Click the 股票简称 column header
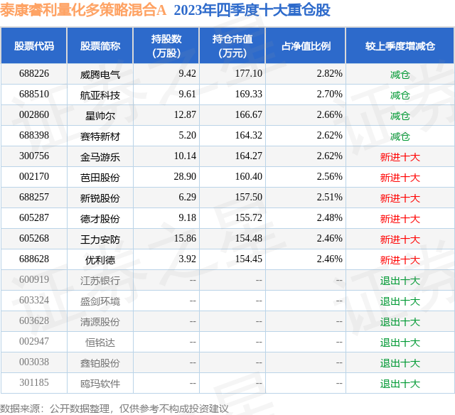The height and width of the screenshot is (415, 455). pyautogui.click(x=100, y=46)
